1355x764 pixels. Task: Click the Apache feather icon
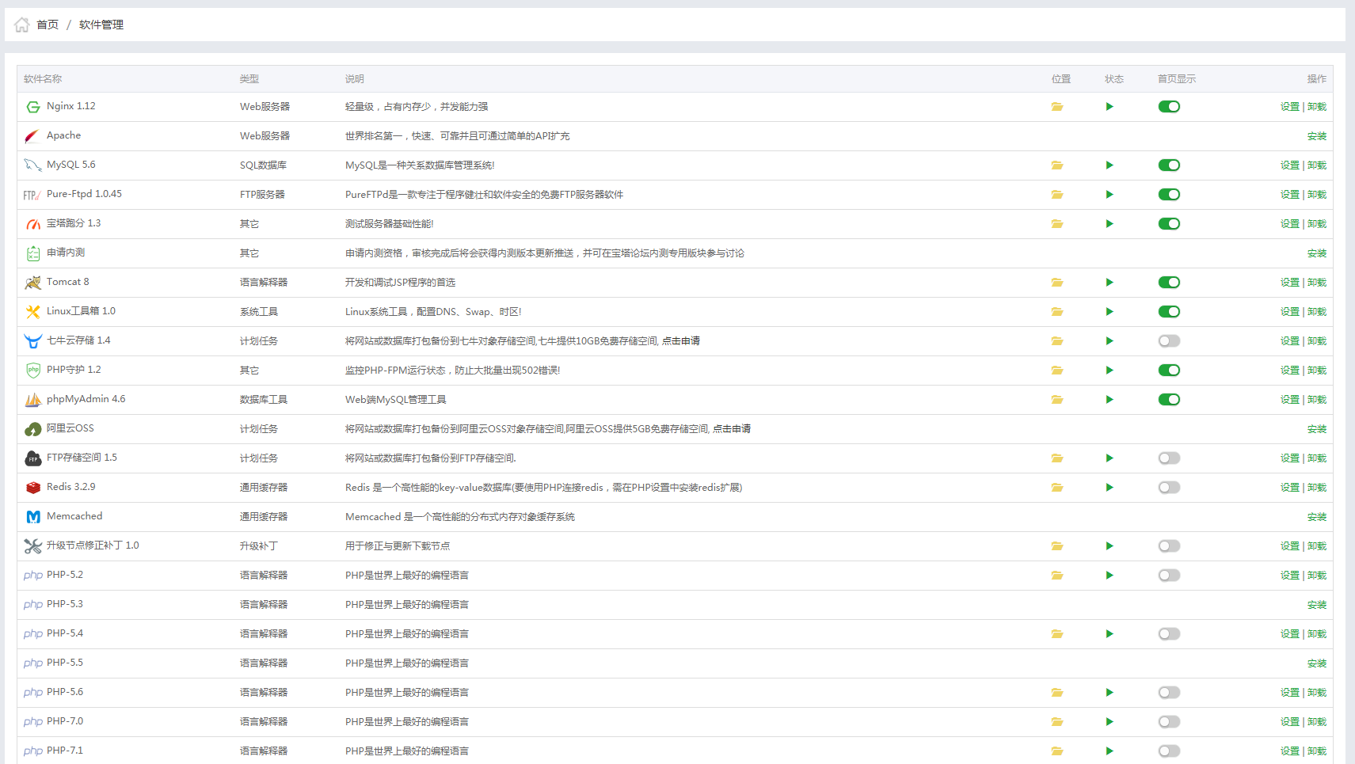click(x=32, y=136)
